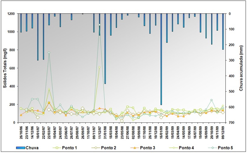Image resolution: width=247 pixels, height=153 pixels.
Task: Select the highest Ponto 5 peak data point
Action: point(99,25)
